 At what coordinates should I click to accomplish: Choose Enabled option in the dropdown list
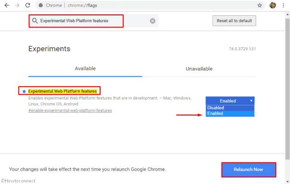pyautogui.click(x=230, y=114)
